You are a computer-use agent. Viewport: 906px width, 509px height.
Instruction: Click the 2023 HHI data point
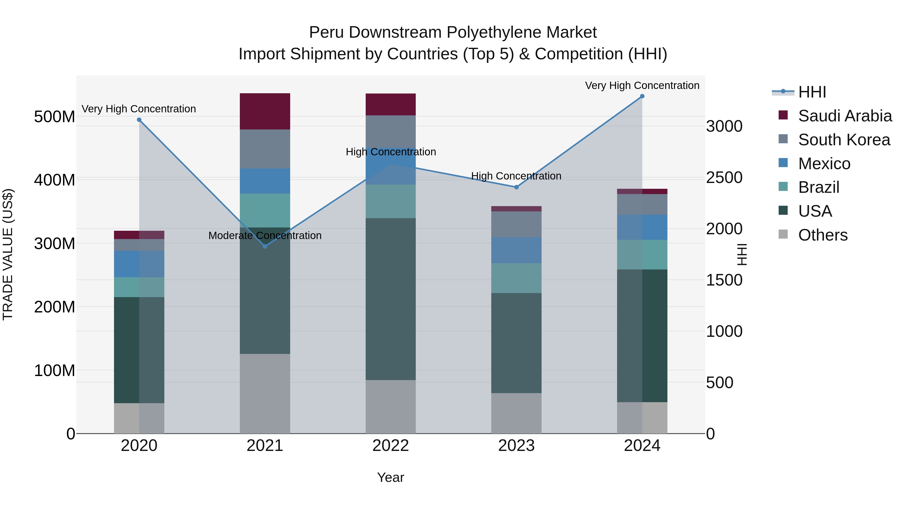click(x=517, y=187)
